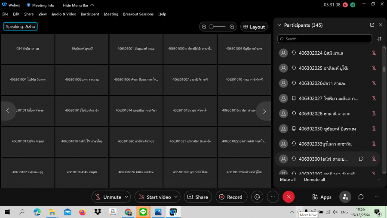Click the red leave meeting button
The width and height of the screenshot is (387, 218).
pos(289,197)
